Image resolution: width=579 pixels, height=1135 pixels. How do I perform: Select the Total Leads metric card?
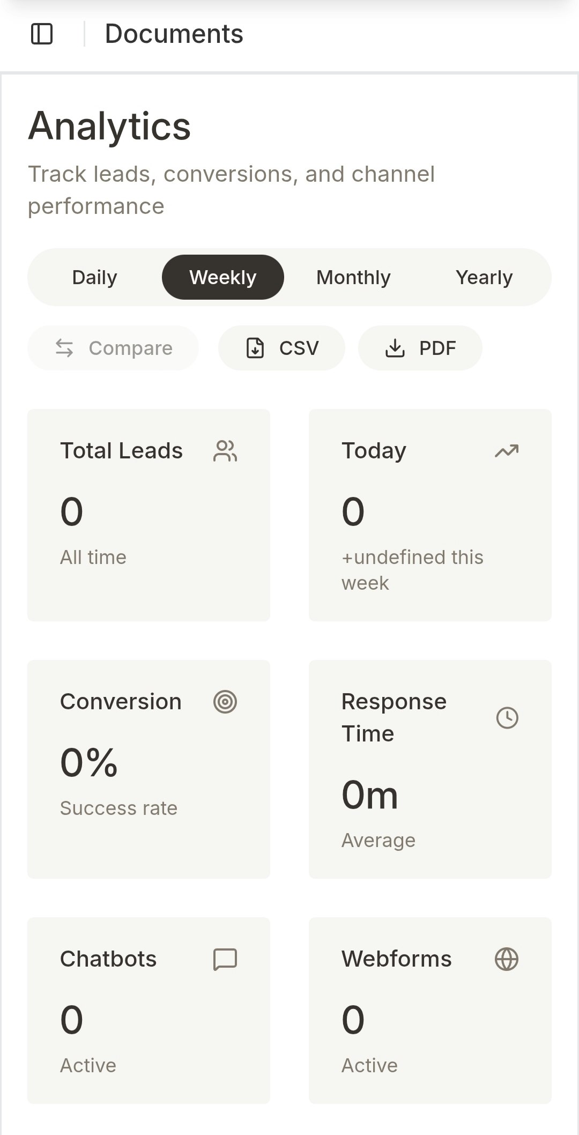[149, 514]
